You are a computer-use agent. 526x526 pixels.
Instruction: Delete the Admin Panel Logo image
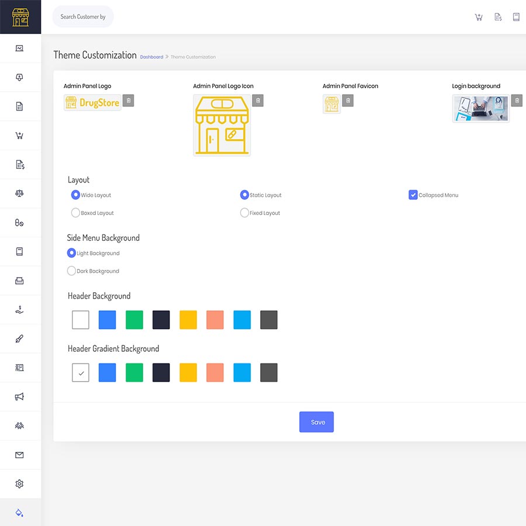[129, 101]
